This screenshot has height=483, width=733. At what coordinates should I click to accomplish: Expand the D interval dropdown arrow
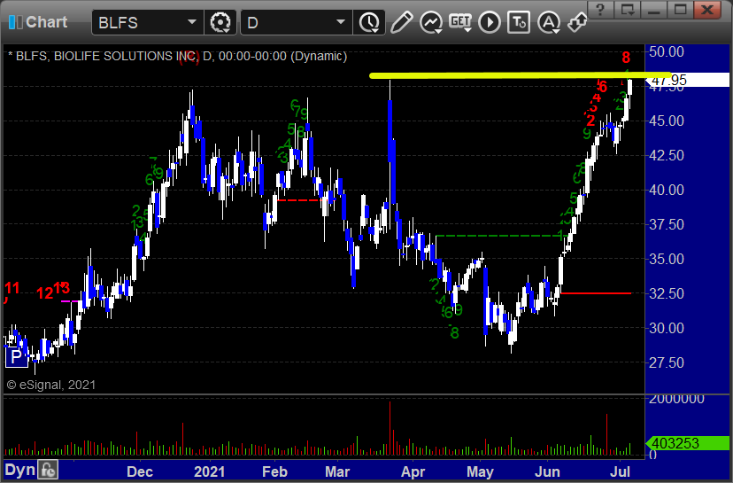[341, 22]
